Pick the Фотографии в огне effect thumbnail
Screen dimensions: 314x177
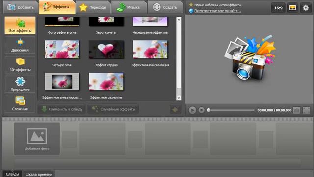click(x=62, y=22)
